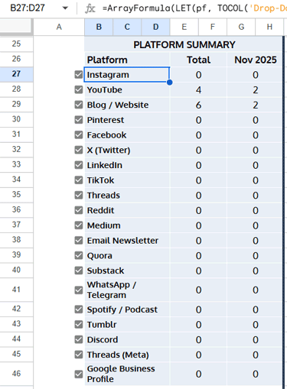Toggle the Reddit checkbox

tap(79, 210)
